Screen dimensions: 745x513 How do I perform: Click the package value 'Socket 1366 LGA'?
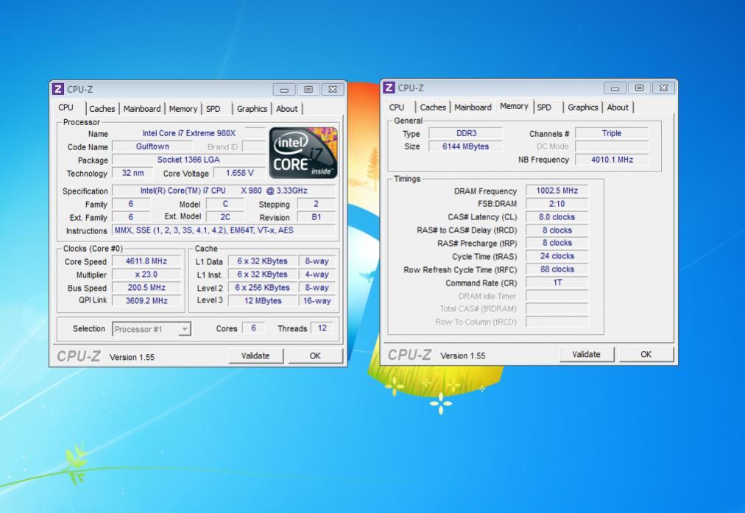(x=188, y=160)
